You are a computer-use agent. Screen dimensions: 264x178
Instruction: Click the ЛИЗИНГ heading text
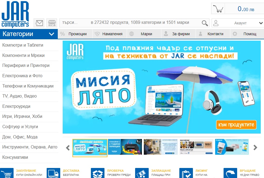202,171
